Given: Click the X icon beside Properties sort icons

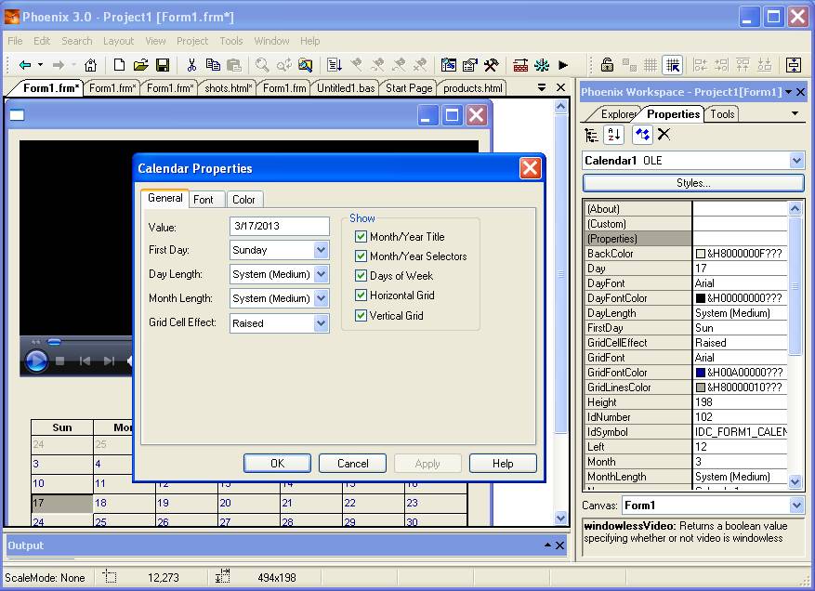Looking at the screenshot, I should click(664, 135).
